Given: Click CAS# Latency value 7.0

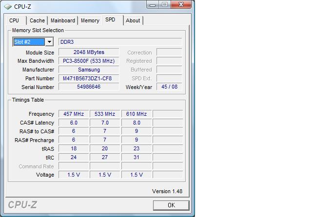Looking at the screenshot, I should [105, 123].
